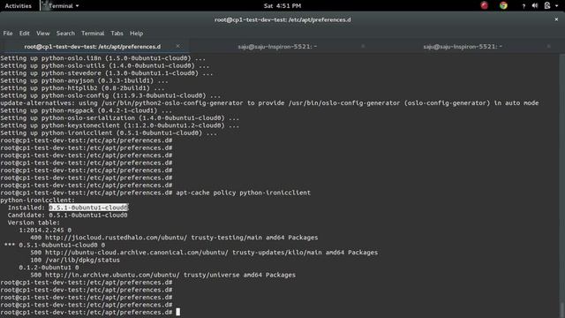Click the question mark network icon
The height and width of the screenshot is (318, 565).
pos(524,6)
